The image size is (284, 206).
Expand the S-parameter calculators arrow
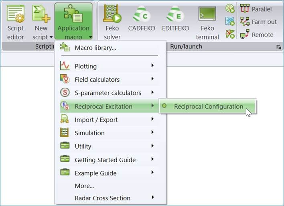pos(152,92)
